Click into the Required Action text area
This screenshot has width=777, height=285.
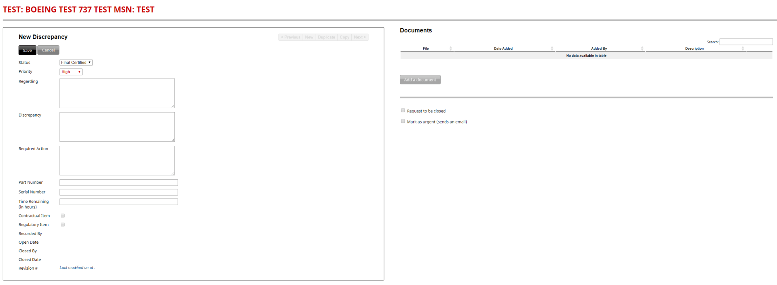pyautogui.click(x=117, y=160)
